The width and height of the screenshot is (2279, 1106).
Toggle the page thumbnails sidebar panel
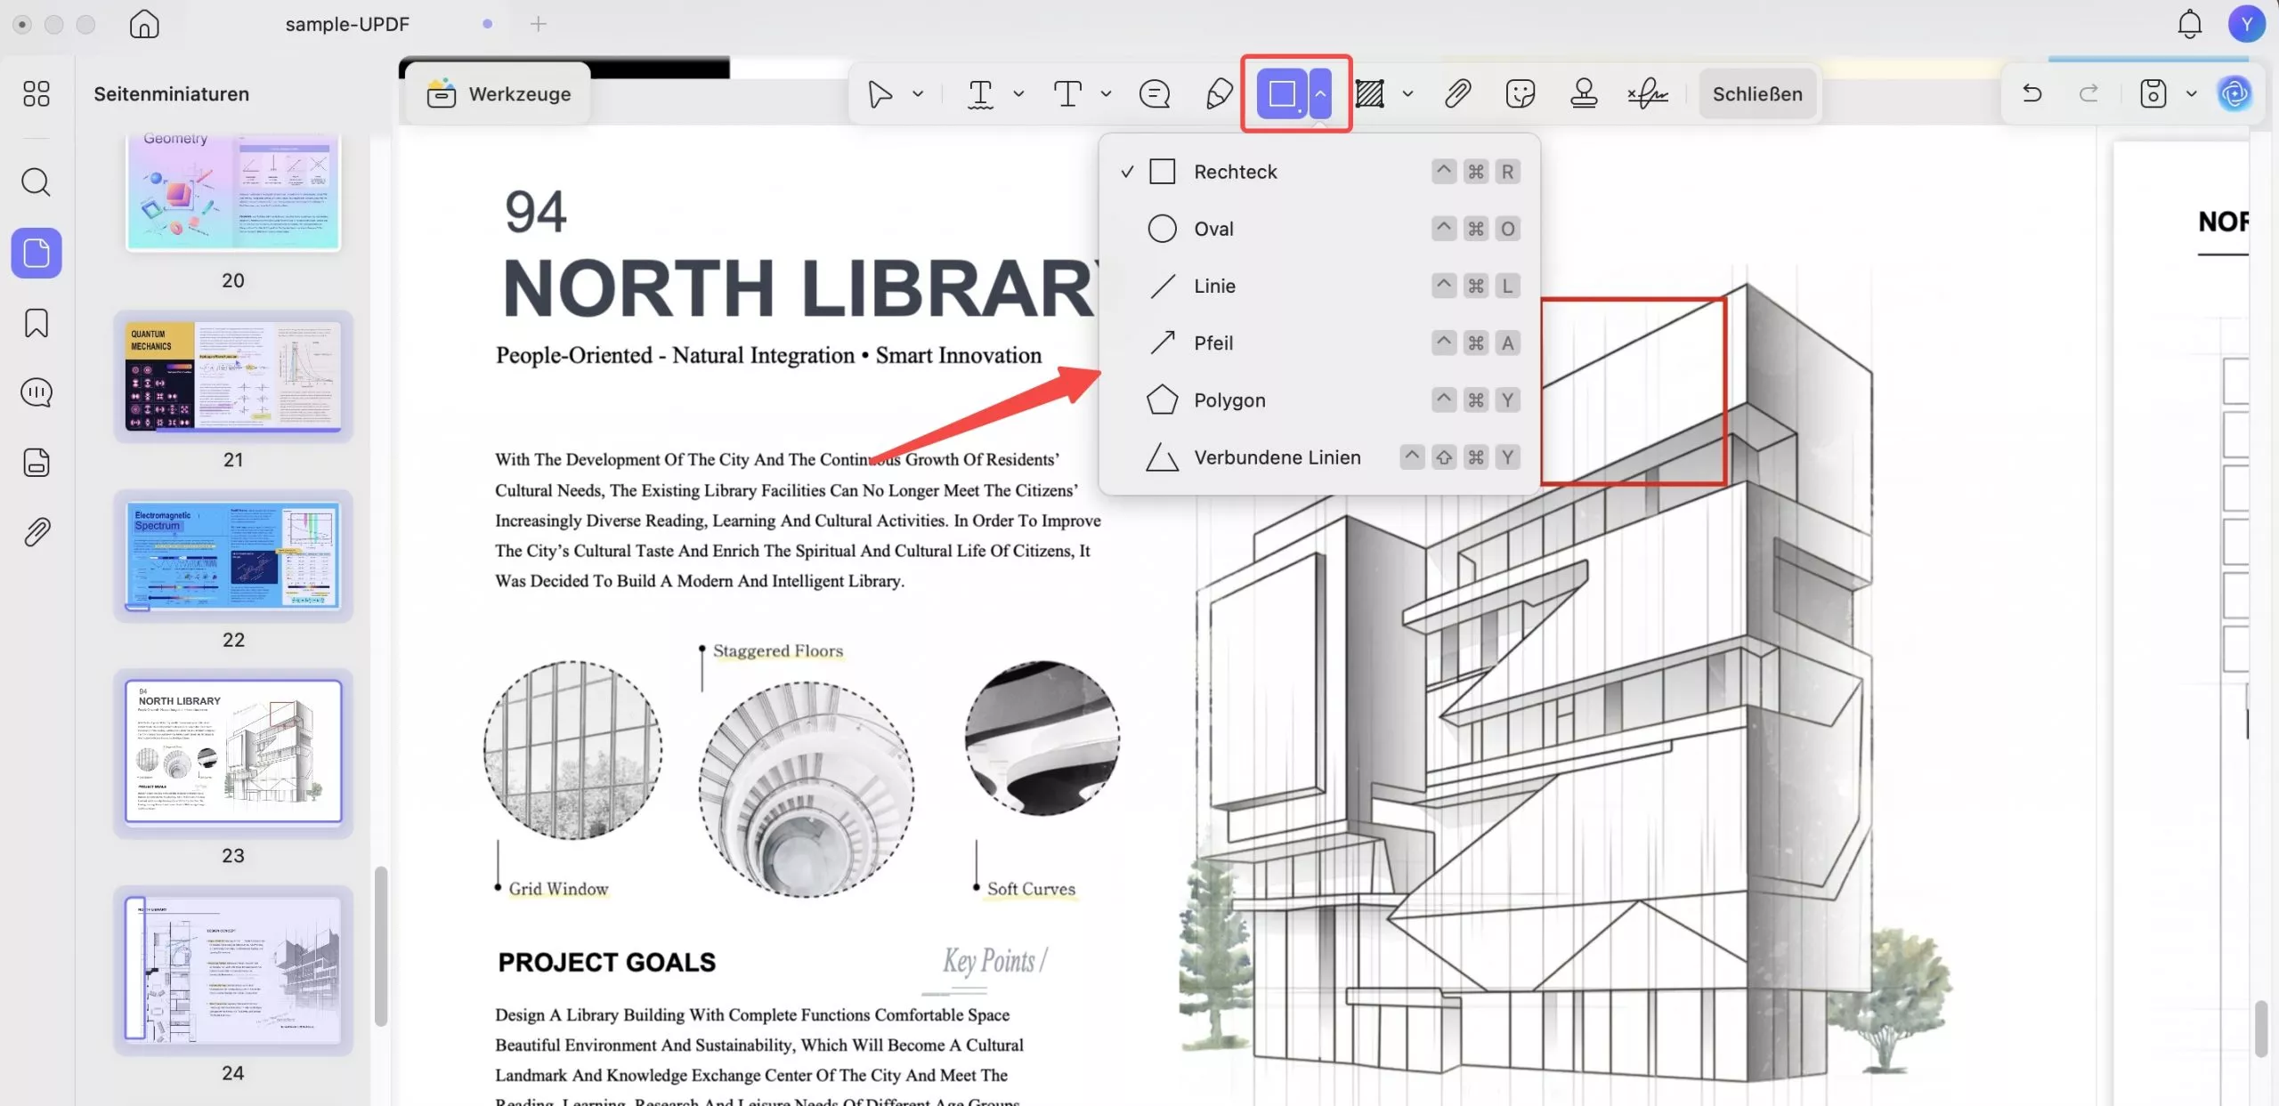(36, 253)
